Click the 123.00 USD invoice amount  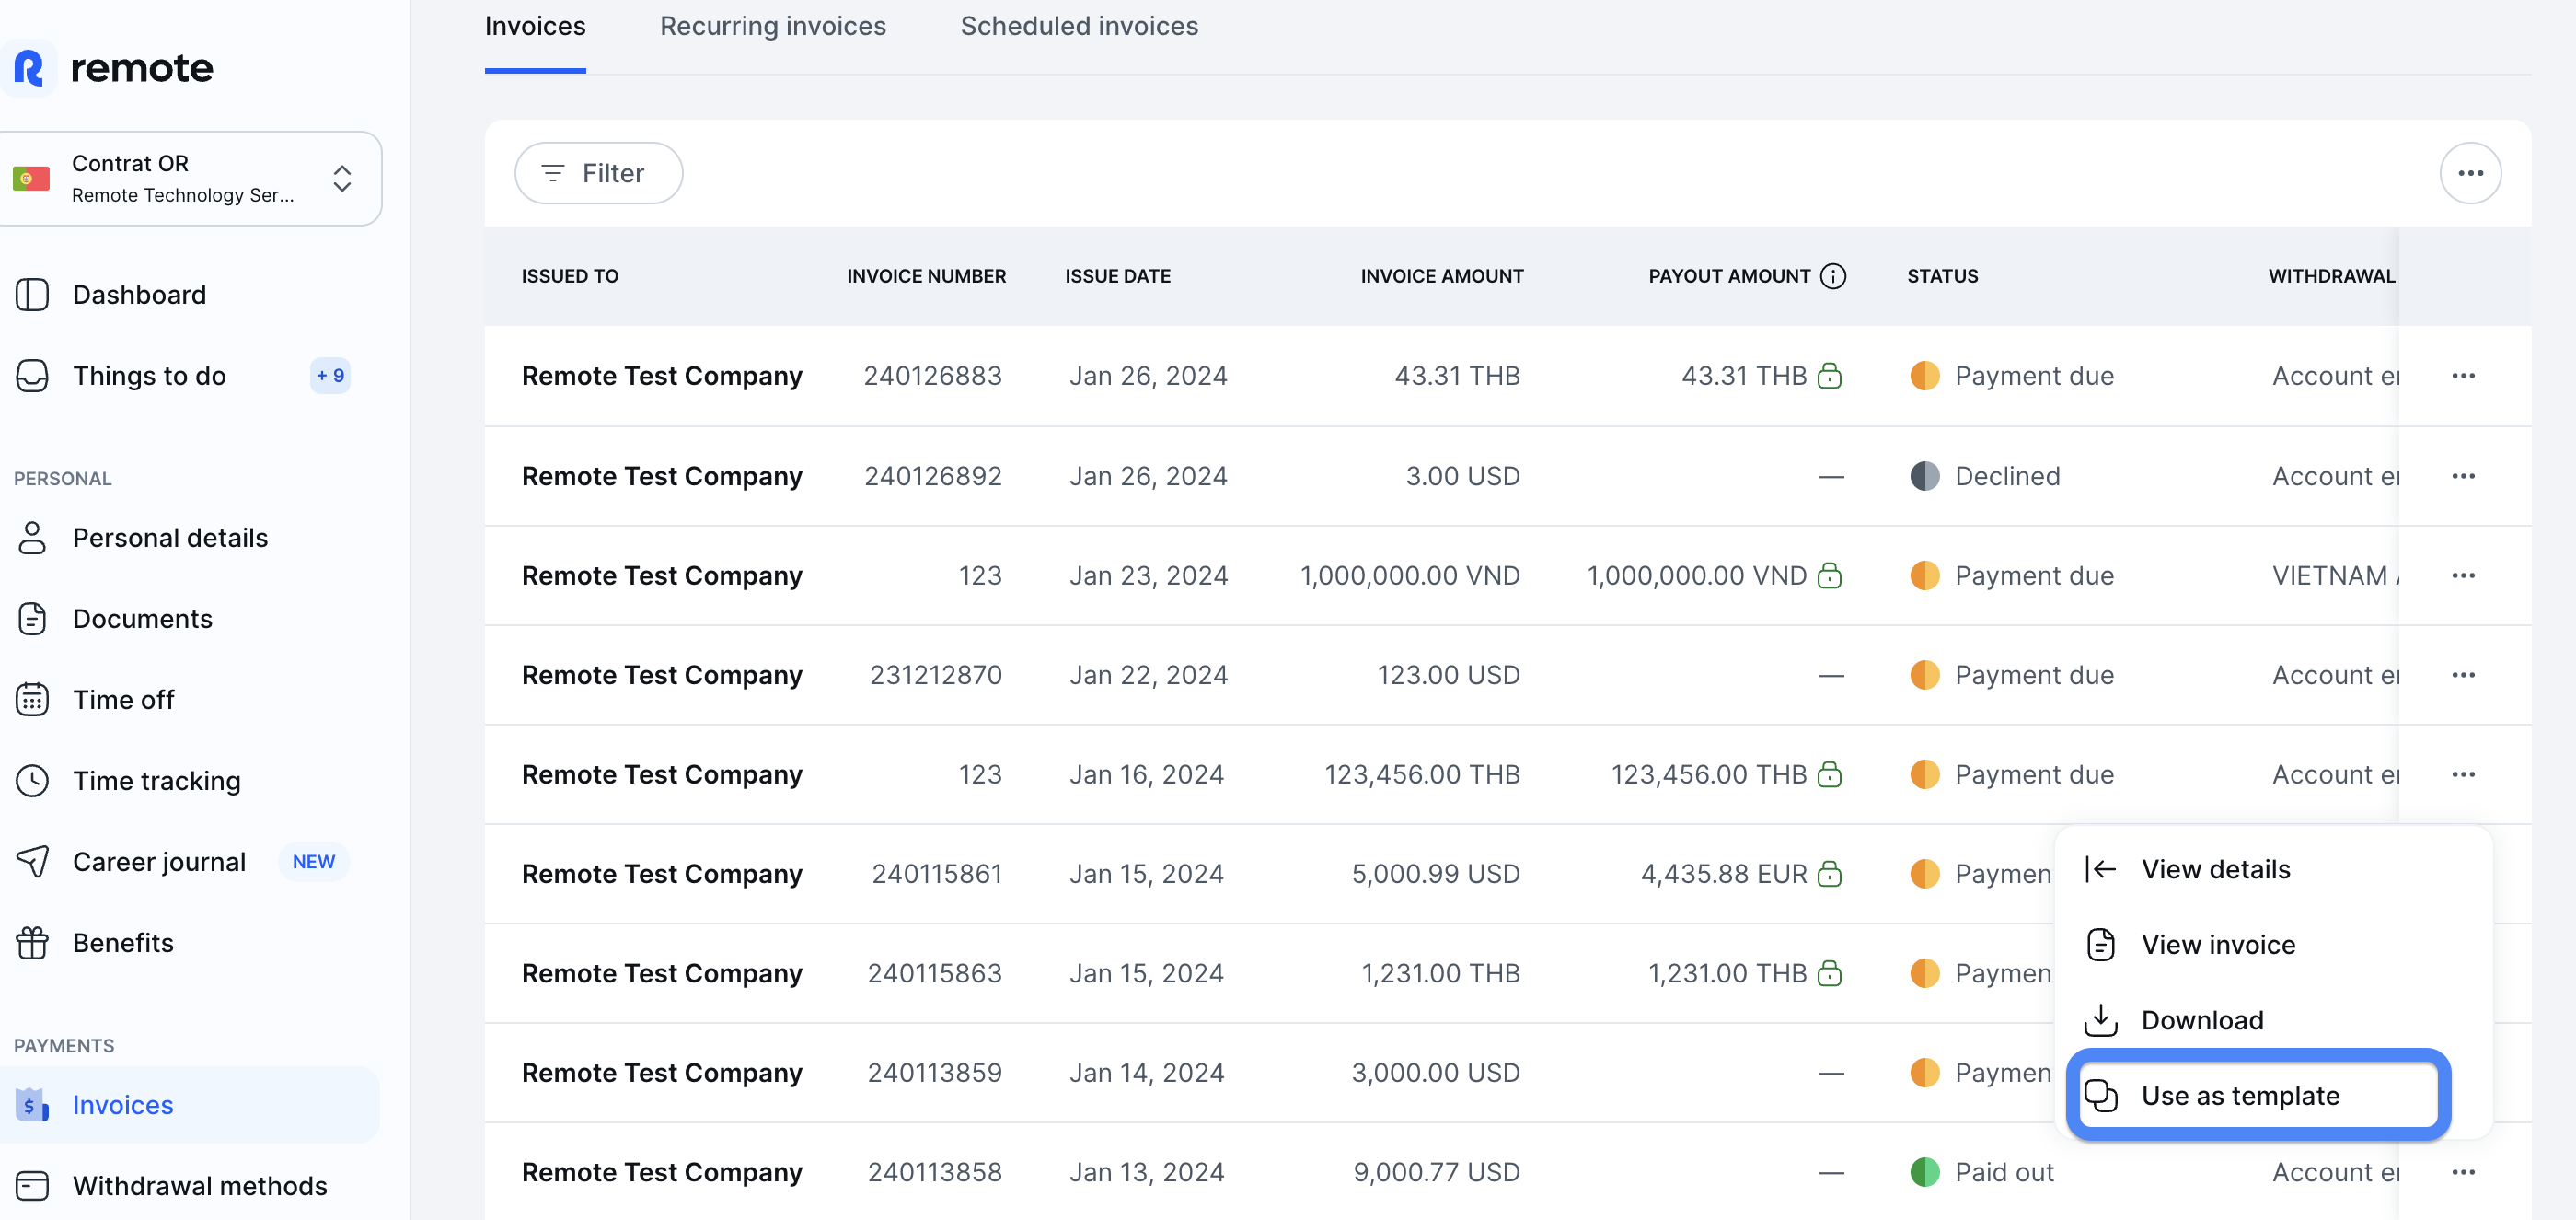tap(1448, 675)
